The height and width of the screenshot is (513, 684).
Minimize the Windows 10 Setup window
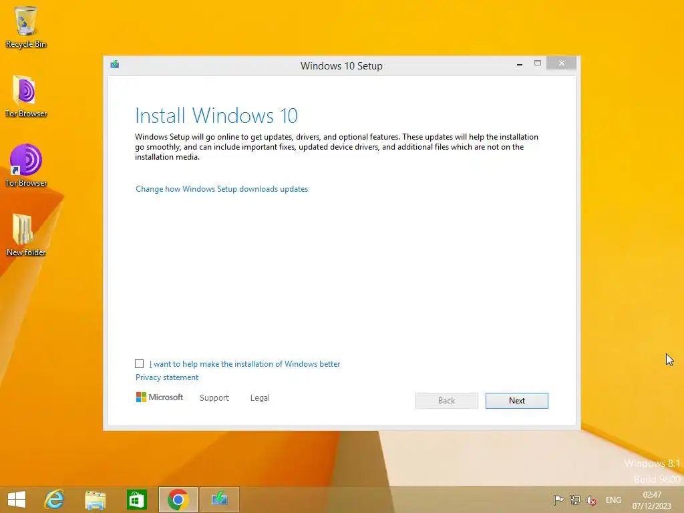520,63
